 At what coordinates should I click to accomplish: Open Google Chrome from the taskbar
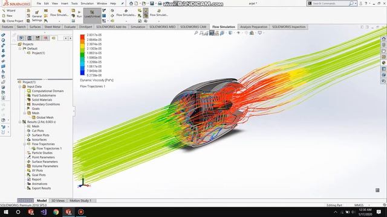[56, 212]
